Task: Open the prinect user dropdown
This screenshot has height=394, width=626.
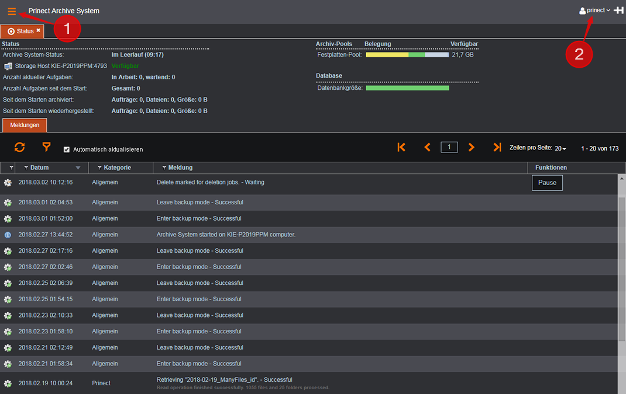Action: pyautogui.click(x=595, y=11)
